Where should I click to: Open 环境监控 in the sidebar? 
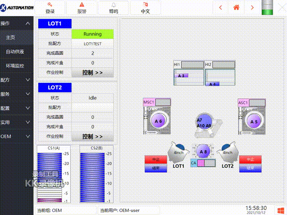15,66
